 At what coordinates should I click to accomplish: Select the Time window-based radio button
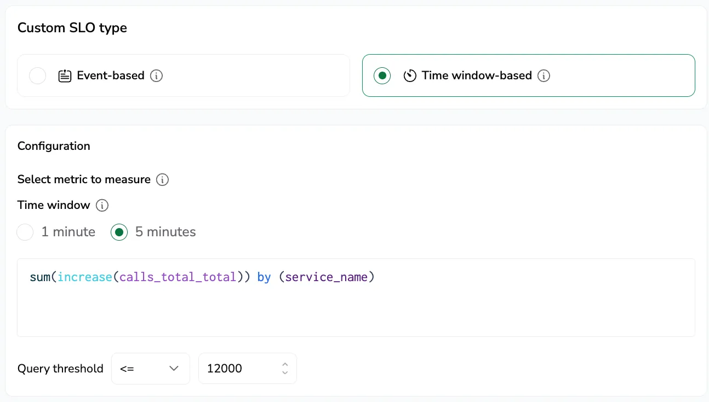pos(382,75)
